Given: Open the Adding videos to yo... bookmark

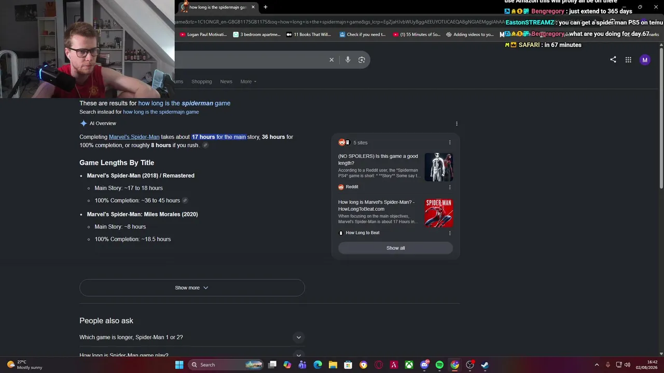Looking at the screenshot, I should [470, 35].
